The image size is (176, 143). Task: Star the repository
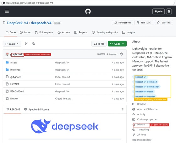pos(164,23)
